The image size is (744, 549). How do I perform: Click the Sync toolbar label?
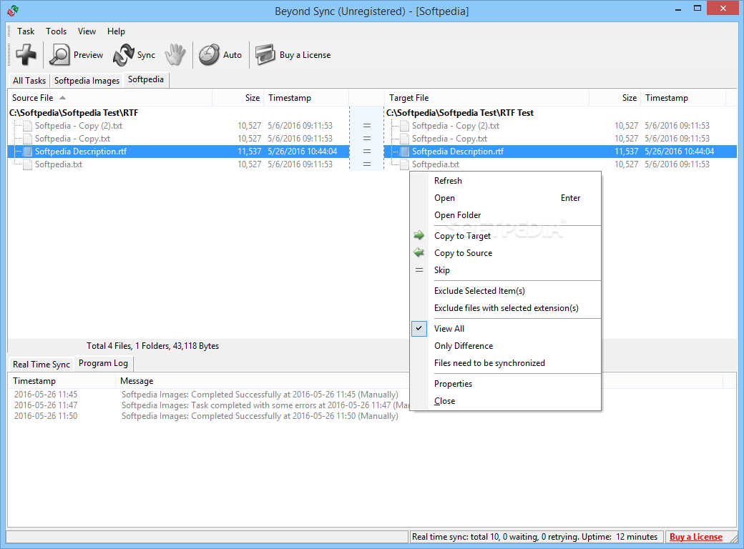146,55
